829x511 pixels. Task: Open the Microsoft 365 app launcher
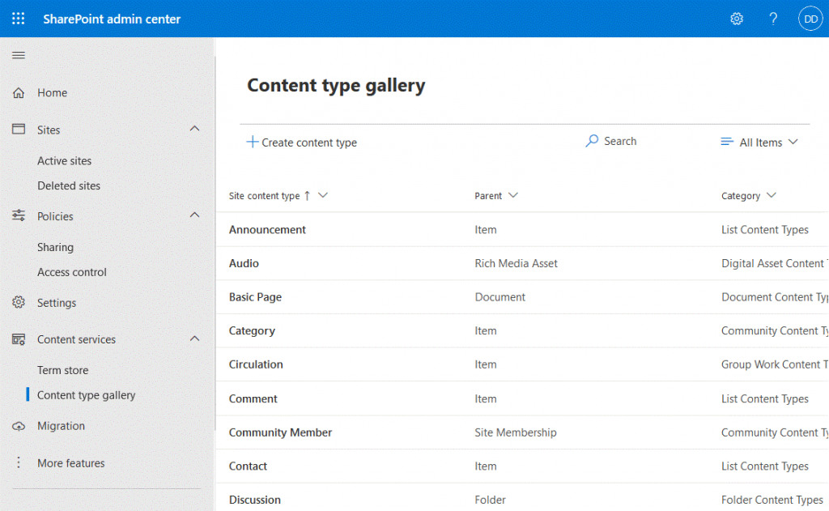(x=18, y=18)
